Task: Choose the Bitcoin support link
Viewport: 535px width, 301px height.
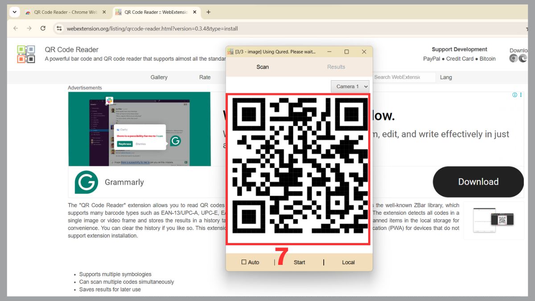Action: (488, 59)
